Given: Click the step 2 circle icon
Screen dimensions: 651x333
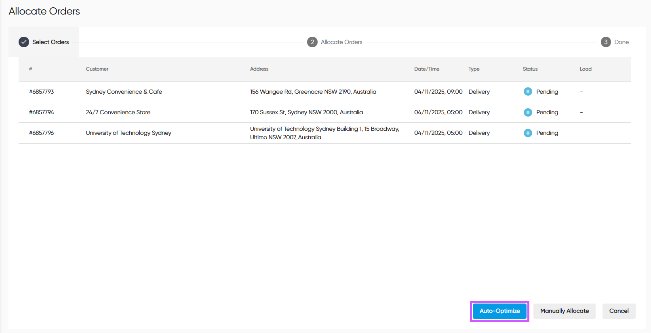Looking at the screenshot, I should (x=312, y=42).
